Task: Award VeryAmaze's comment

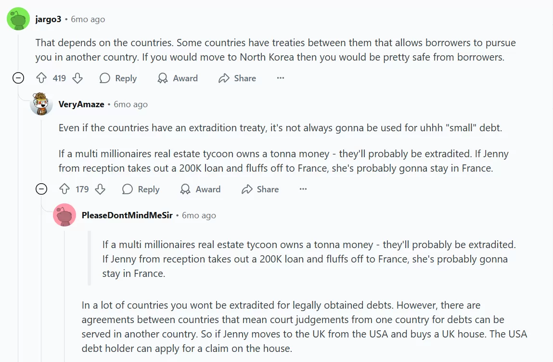Action: click(x=200, y=189)
